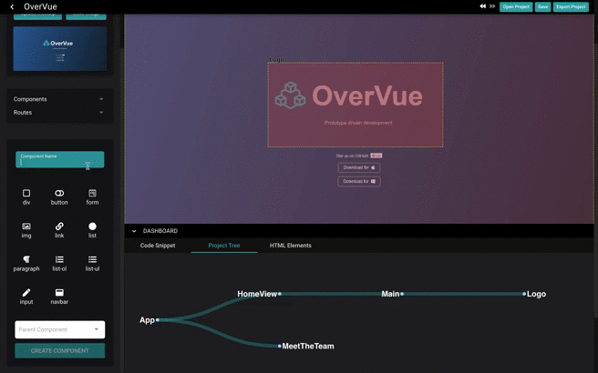Click the Open Project button
Viewport: 598px width, 373px height.
click(516, 6)
